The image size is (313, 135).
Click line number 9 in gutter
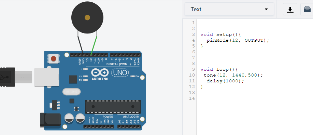click(x=193, y=69)
